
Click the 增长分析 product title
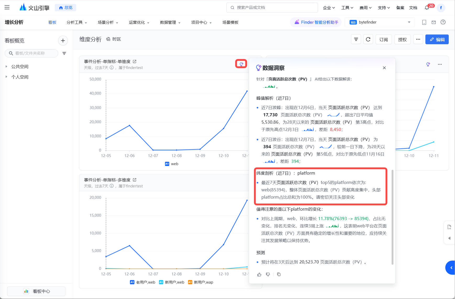(14, 22)
